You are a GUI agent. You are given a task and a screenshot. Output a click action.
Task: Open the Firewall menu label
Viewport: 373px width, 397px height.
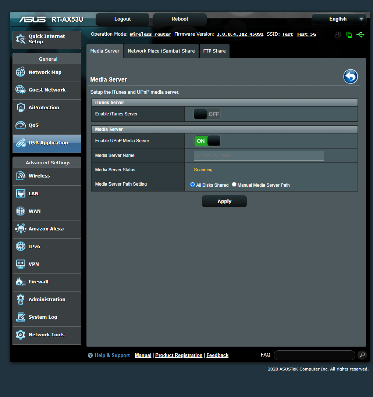(x=39, y=282)
